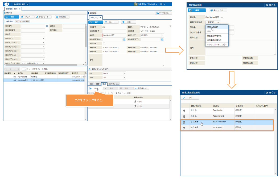
Task: Click the gear icon in contract list header
Action: coord(85,73)
